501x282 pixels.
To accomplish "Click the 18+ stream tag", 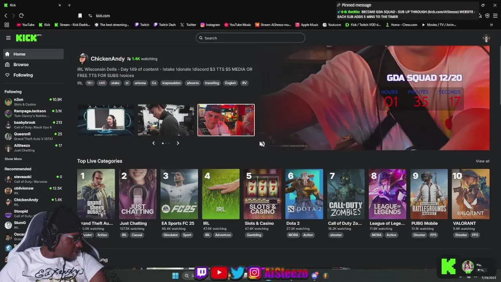I will click(x=90, y=83).
